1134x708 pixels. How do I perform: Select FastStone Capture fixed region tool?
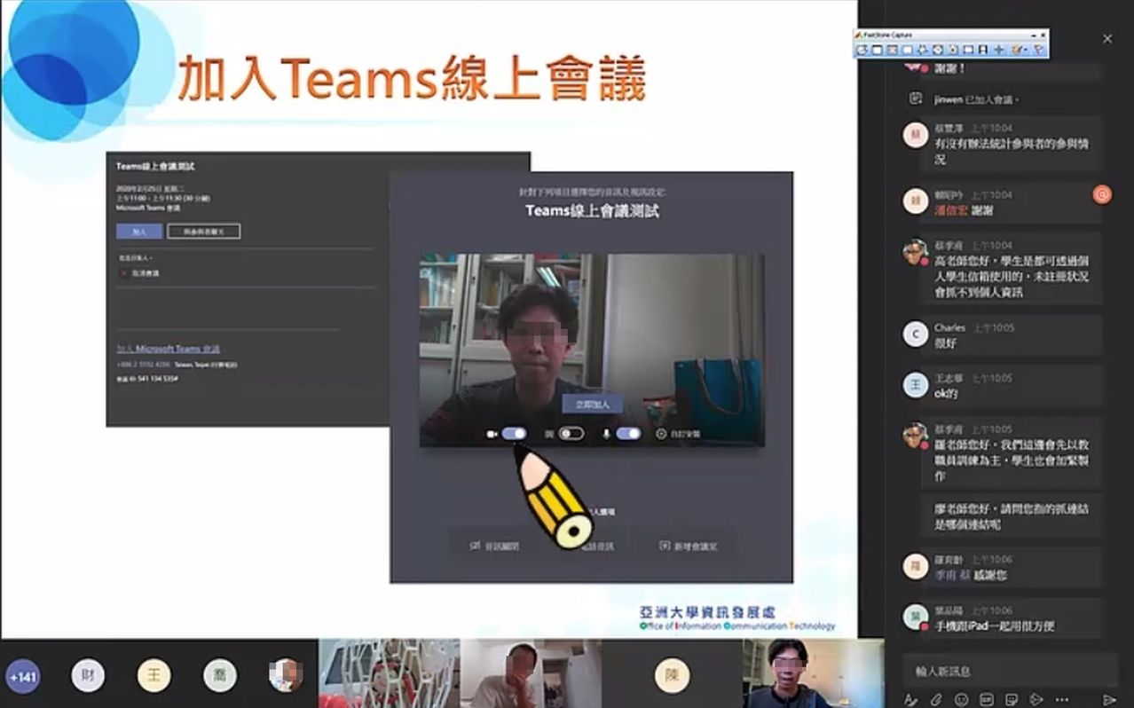[x=968, y=50]
